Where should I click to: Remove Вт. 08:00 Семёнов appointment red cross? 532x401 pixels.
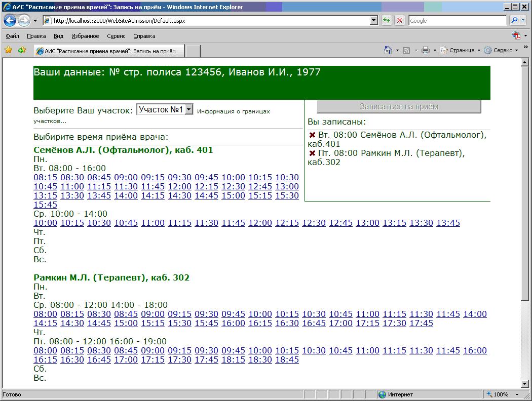pos(312,135)
